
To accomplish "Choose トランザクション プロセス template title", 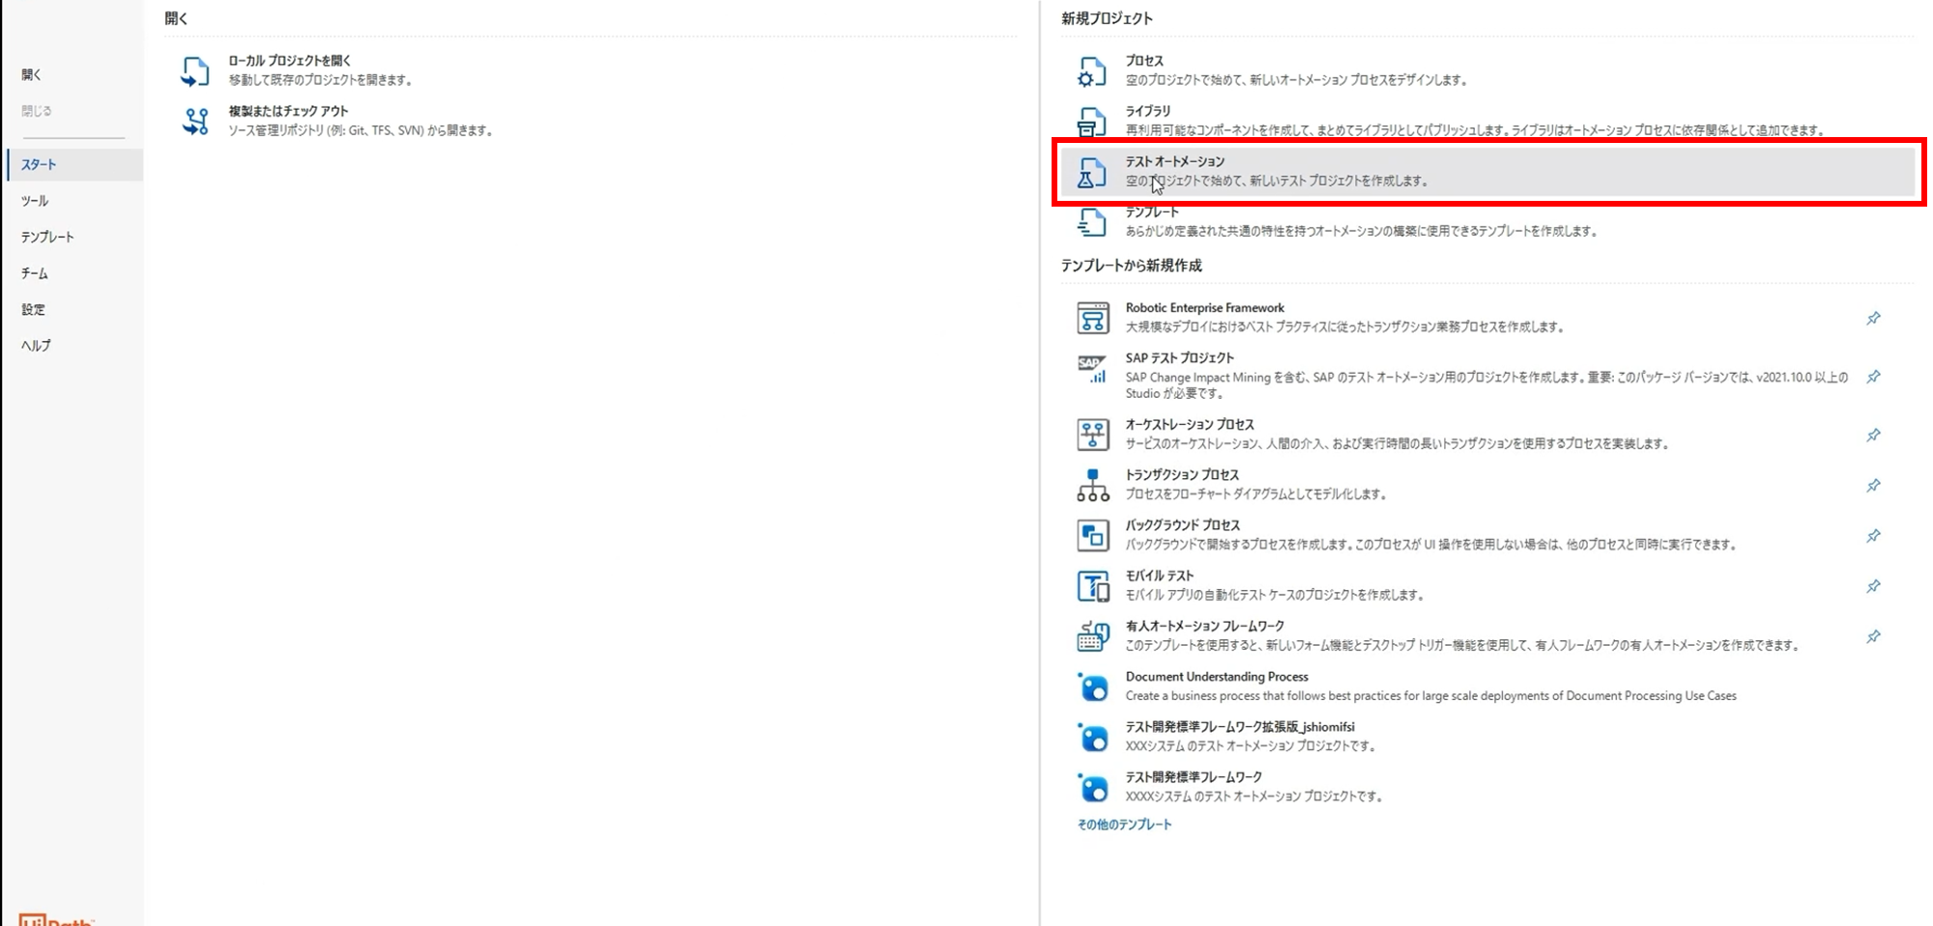I will tap(1181, 475).
